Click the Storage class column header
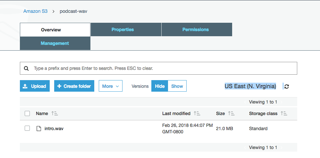The width and height of the screenshot is (320, 158). click(263, 113)
